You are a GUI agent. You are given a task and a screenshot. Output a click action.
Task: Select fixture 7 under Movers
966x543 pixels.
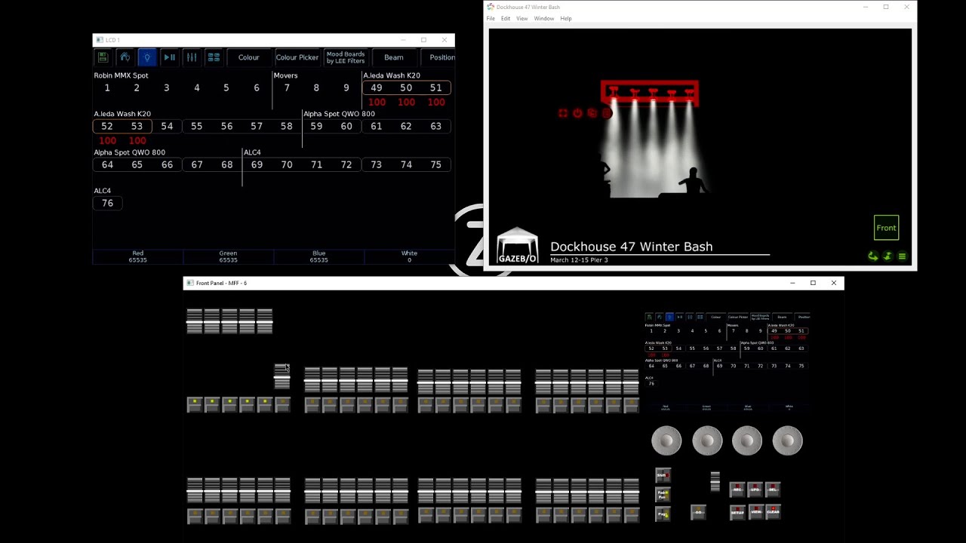287,88
